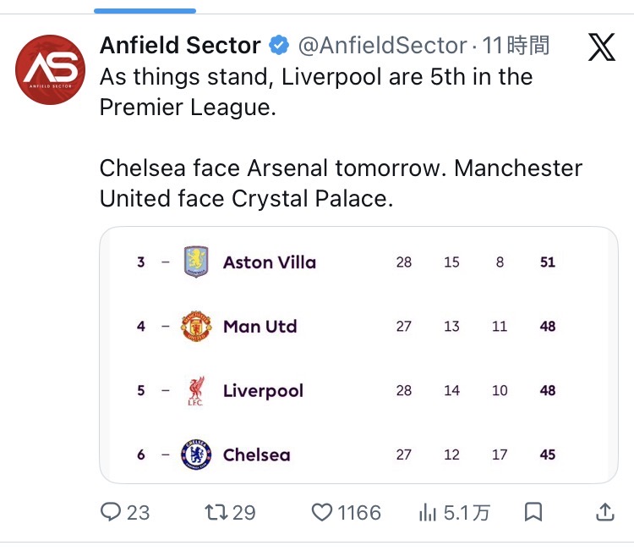This screenshot has height=551, width=634.
Task: Click Liverpool's 48 points value
Action: pyautogui.click(x=548, y=390)
